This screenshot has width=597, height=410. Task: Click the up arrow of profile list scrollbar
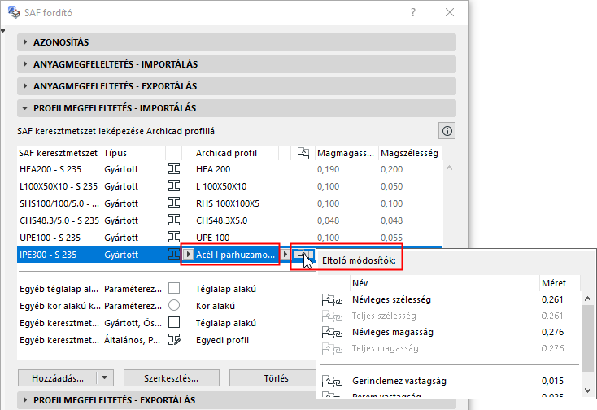(x=449, y=168)
